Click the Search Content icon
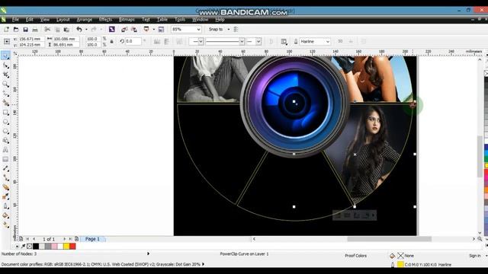488x274 pixels. (112, 29)
